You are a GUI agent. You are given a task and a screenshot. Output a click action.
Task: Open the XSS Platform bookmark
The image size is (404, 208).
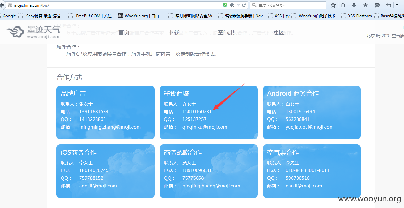357,16
